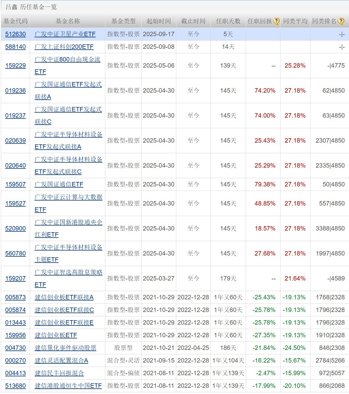Image resolution: width=349 pixels, height=394 pixels.
Task: Open the 建信量化事件驱动股票 fund link
Action: [x=66, y=348]
